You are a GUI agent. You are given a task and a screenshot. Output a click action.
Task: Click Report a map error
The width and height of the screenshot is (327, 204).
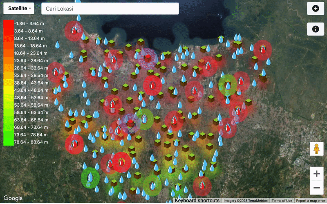click(311, 201)
